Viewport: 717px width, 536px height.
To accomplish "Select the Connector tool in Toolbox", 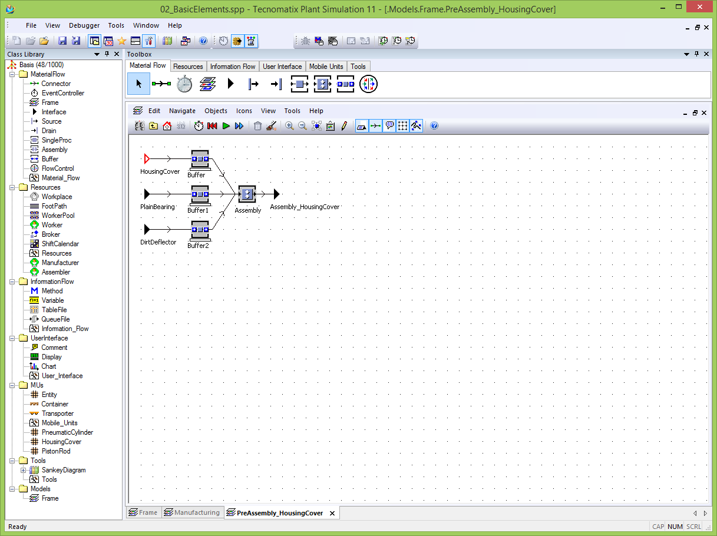I will click(161, 84).
